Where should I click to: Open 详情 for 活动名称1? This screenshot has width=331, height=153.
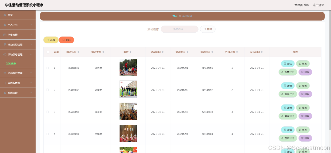(287, 64)
